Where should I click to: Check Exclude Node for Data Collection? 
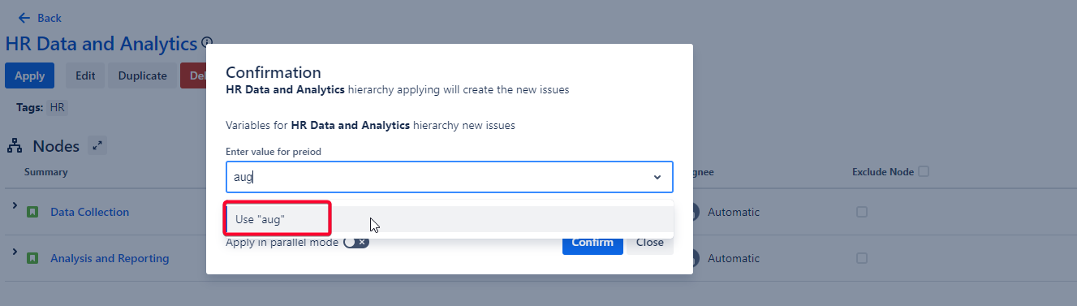tap(862, 212)
